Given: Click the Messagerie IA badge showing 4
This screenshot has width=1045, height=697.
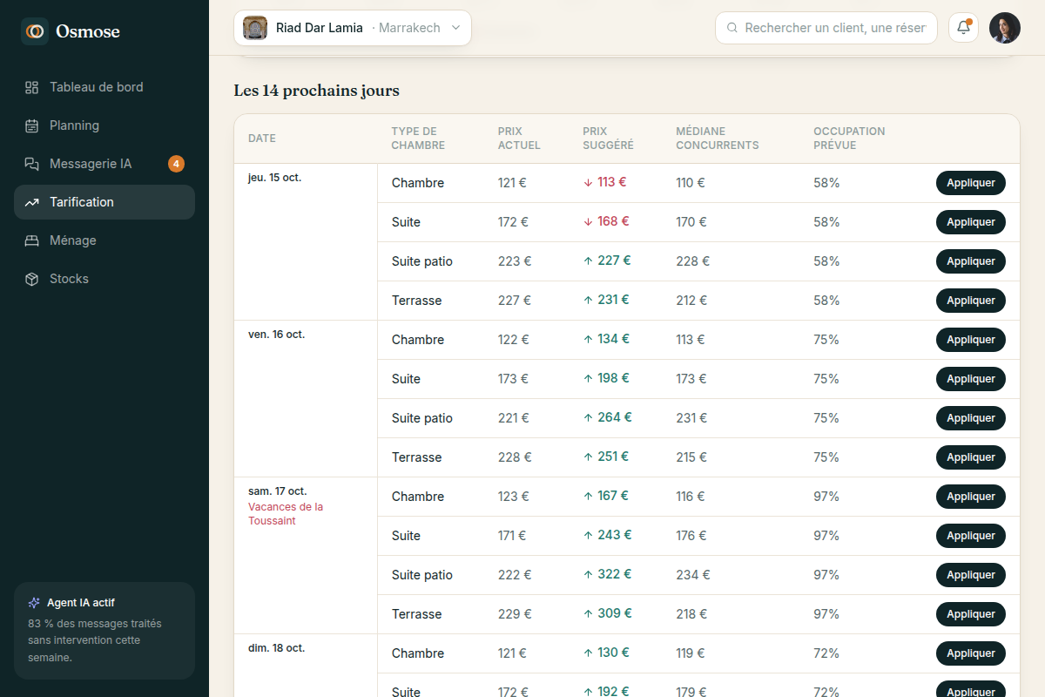Looking at the screenshot, I should [176, 164].
